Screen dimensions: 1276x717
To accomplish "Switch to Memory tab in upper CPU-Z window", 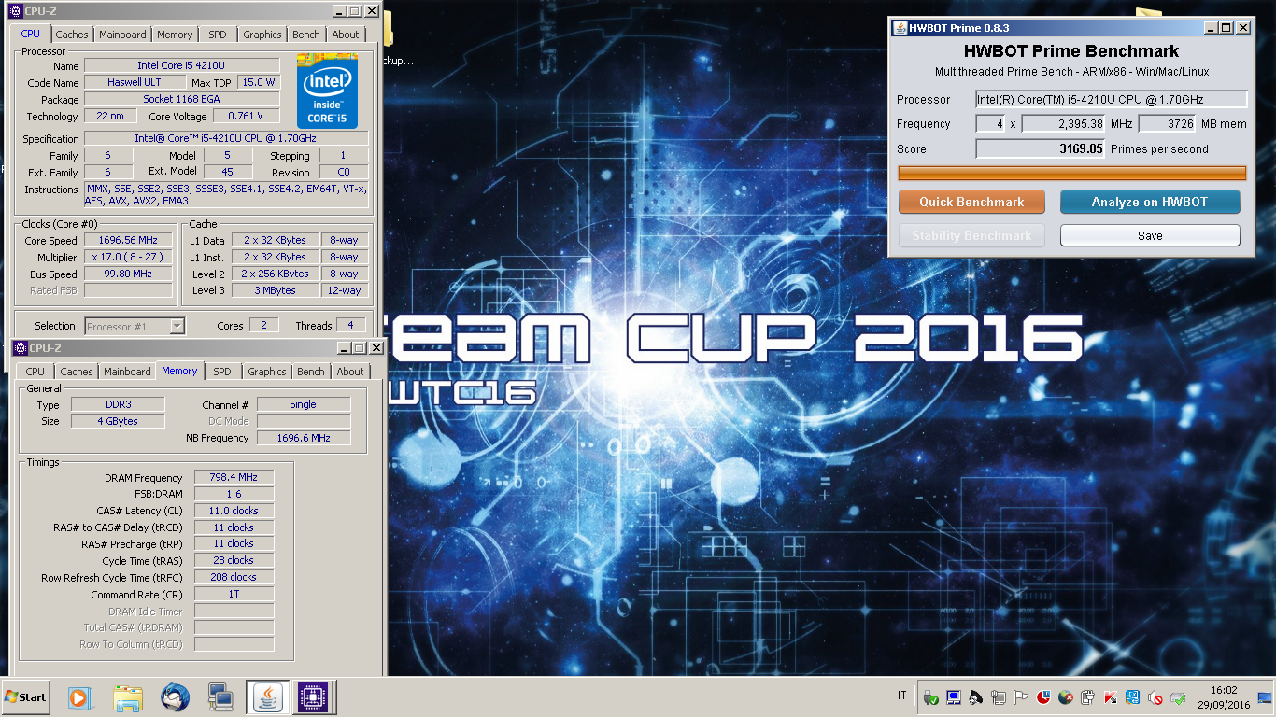I will 175,35.
